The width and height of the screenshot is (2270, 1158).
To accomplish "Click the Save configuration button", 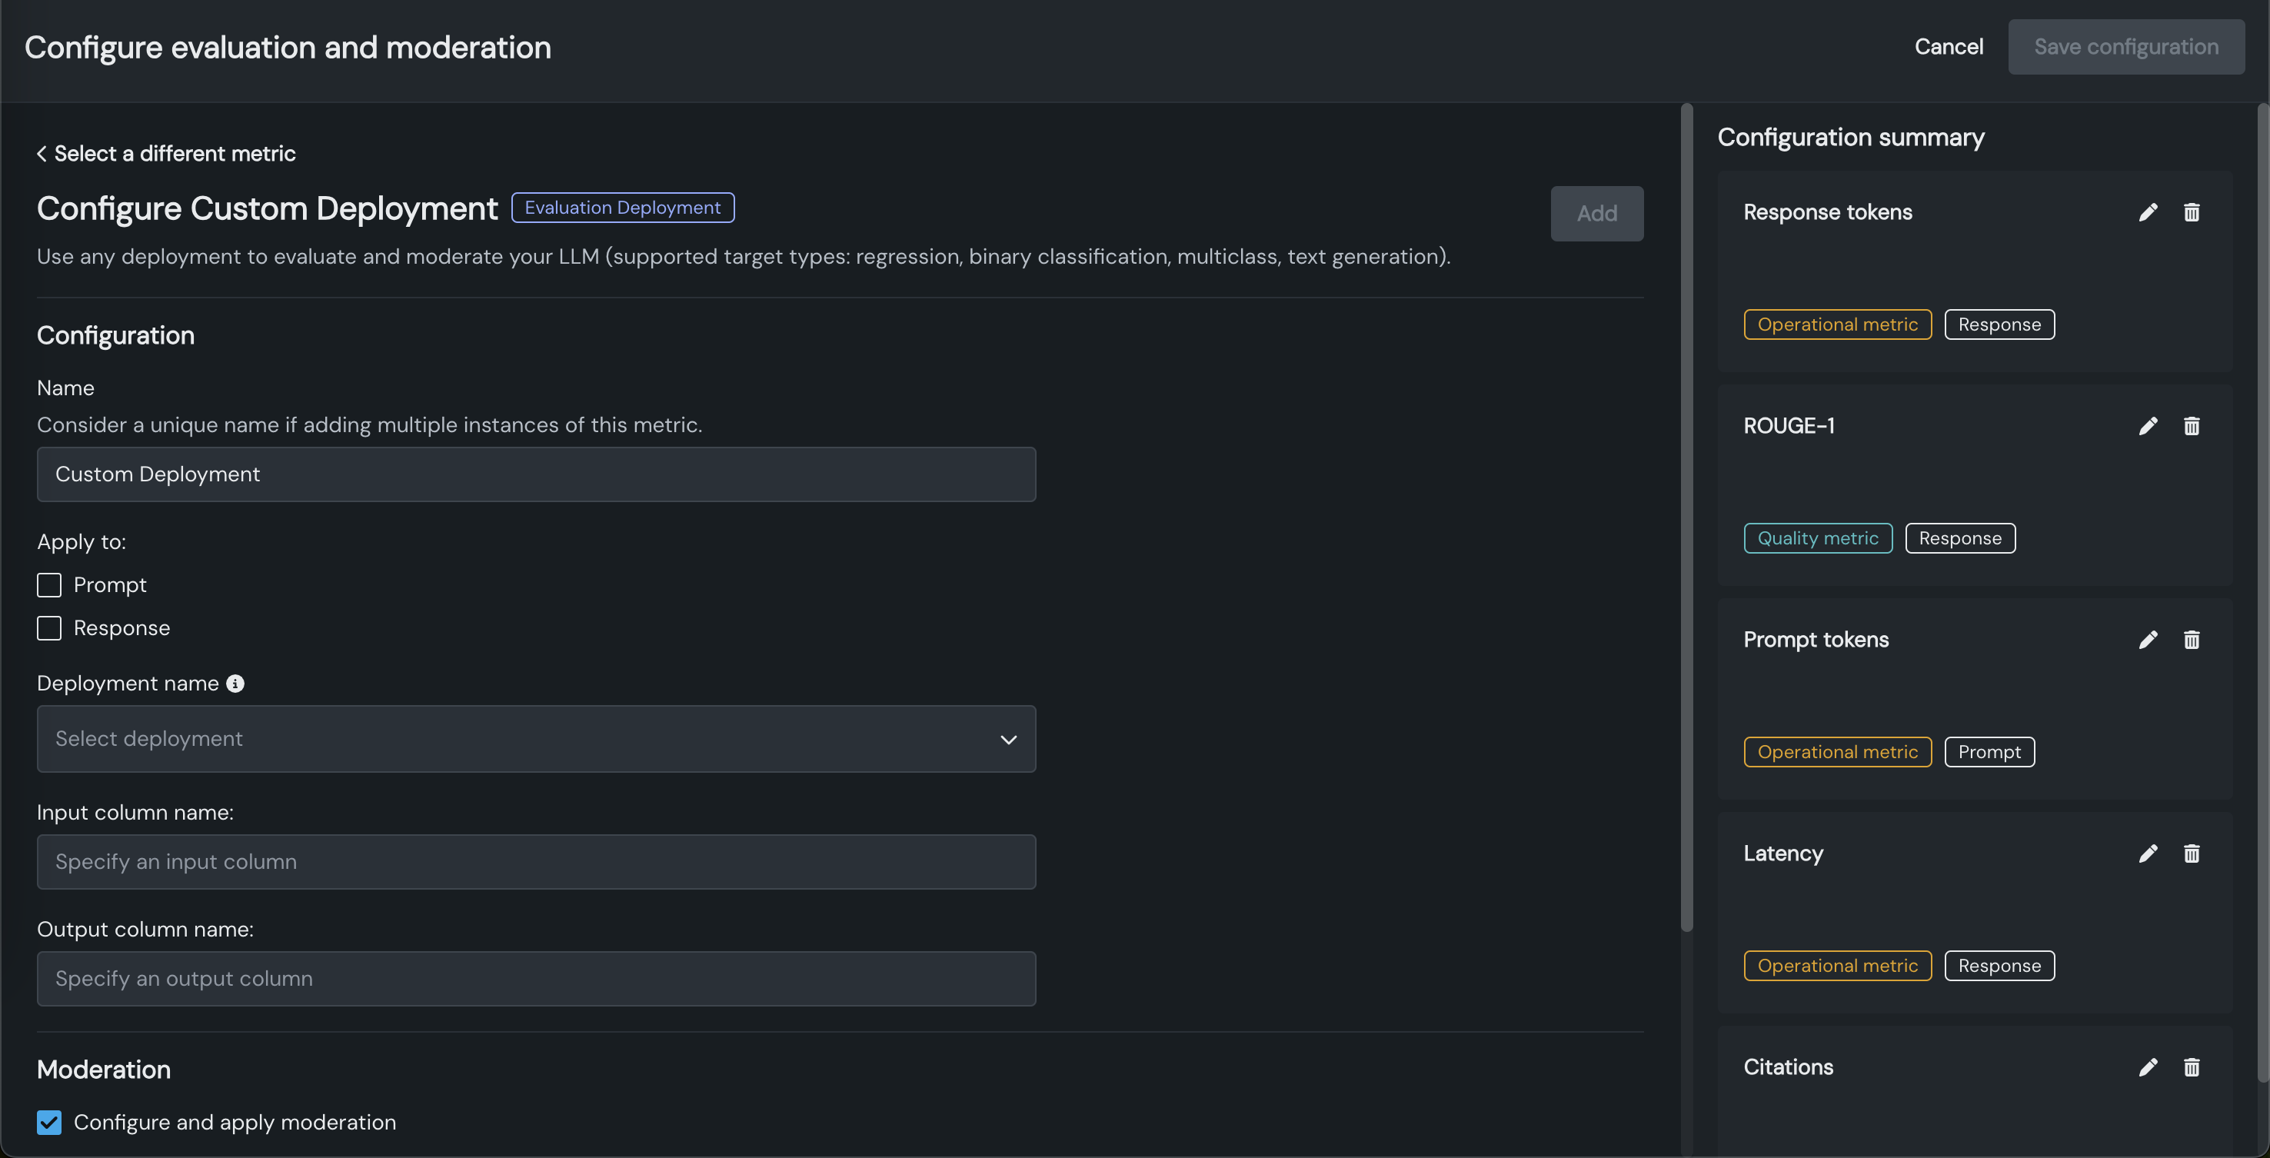I will pyautogui.click(x=2125, y=47).
